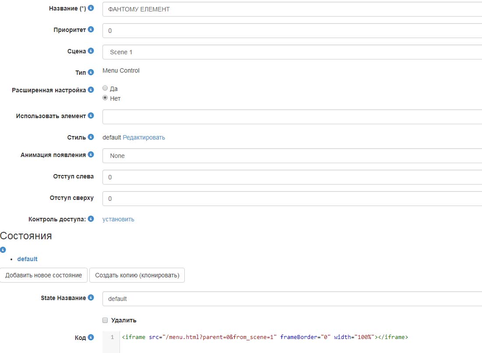Viewport: 482px width, 353px height.
Task: Click the info icon under Состояния heading
Action: [3, 250]
